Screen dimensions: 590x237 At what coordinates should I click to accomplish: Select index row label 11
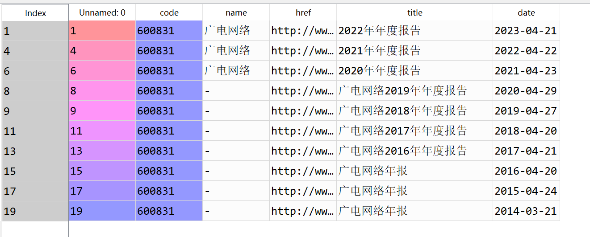tap(35, 131)
